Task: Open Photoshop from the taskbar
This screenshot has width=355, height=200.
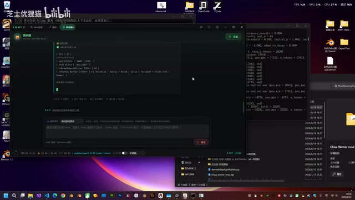Action: [x=120, y=196]
